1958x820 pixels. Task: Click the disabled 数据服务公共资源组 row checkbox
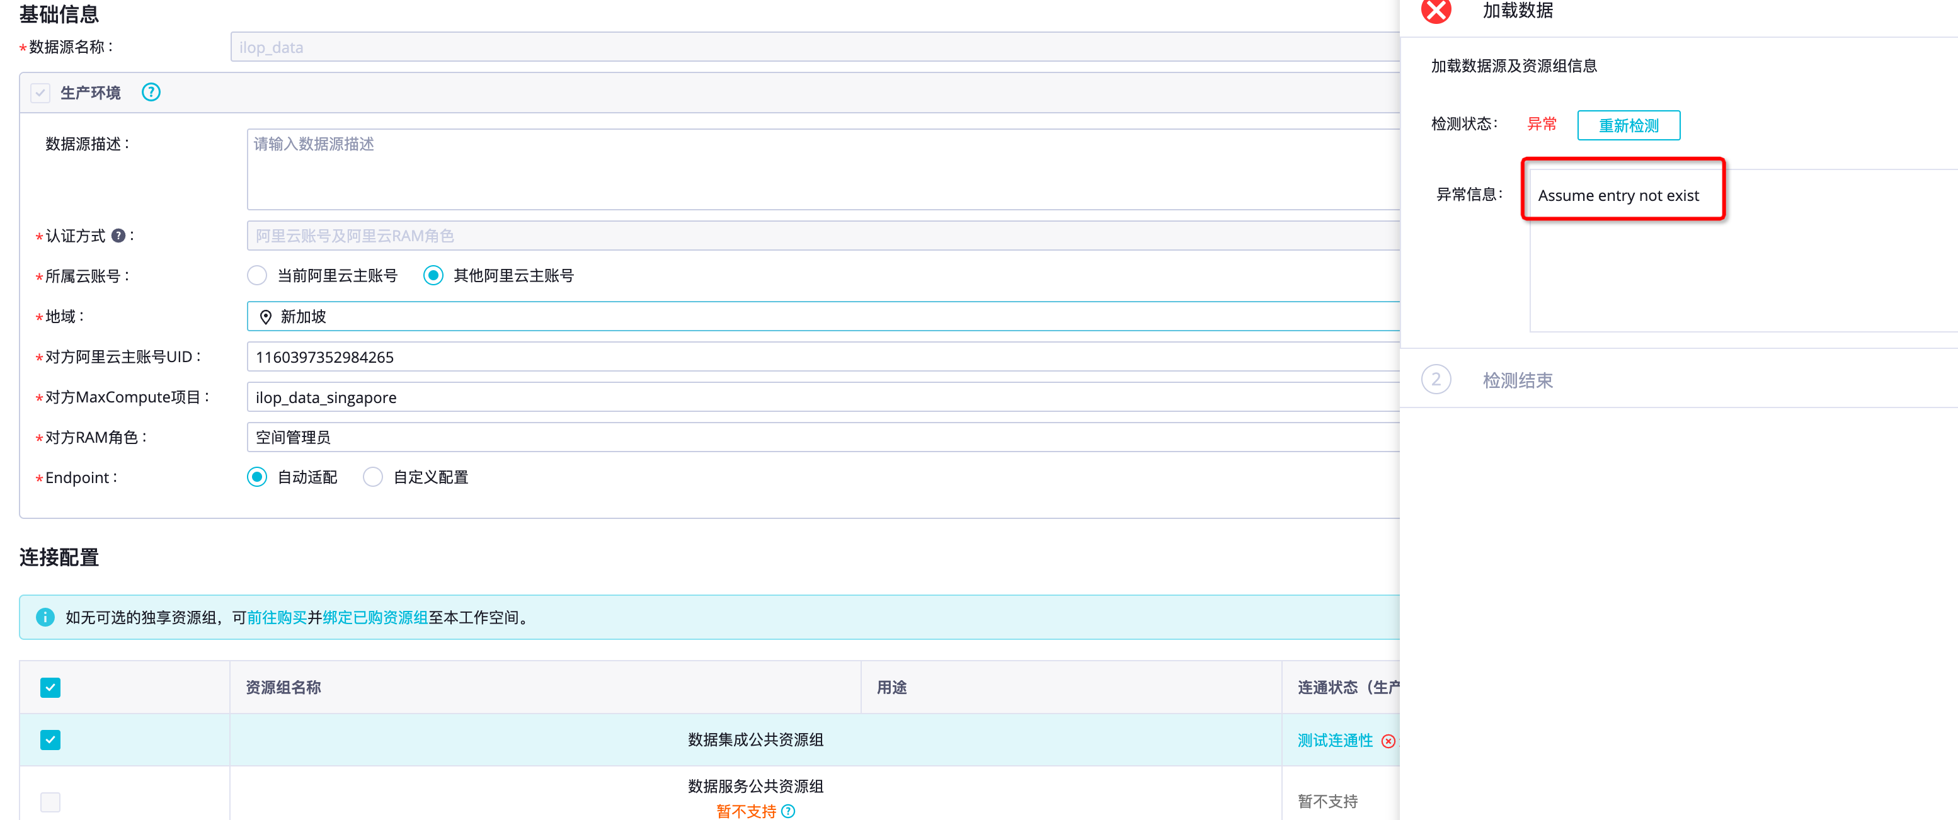(50, 802)
